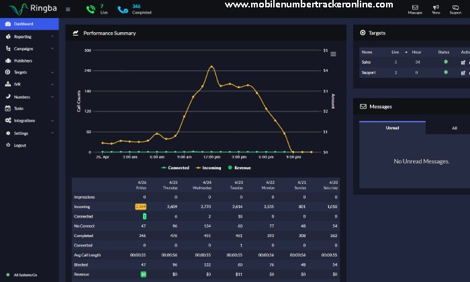Image resolution: width=470 pixels, height=282 pixels.
Task: Click the hamburger menu icon beside Ringba logo
Action: (x=67, y=9)
